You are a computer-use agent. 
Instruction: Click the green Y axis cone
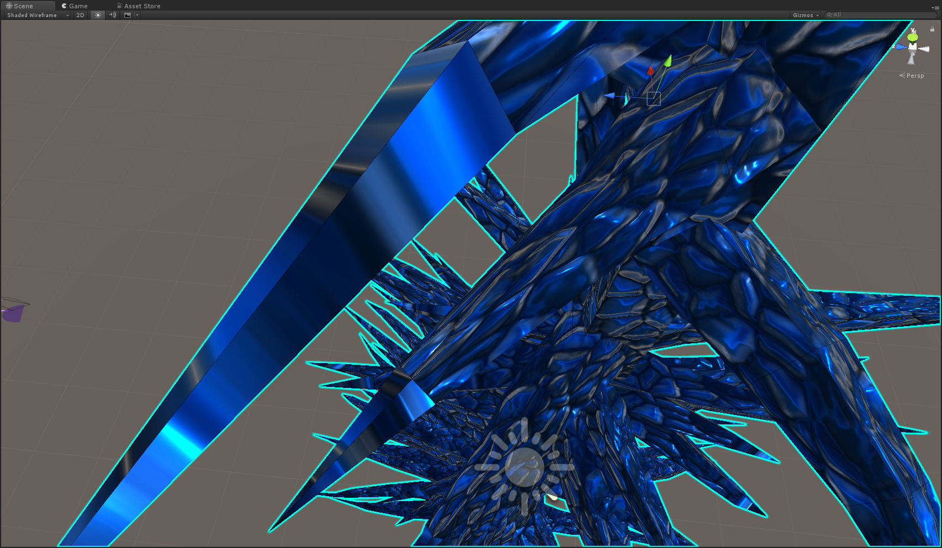913,36
